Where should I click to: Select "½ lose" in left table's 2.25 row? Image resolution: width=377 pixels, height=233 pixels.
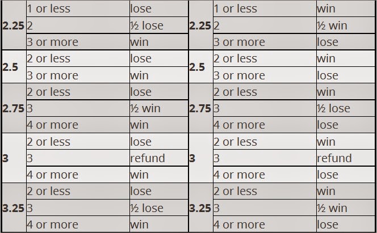coord(146,26)
